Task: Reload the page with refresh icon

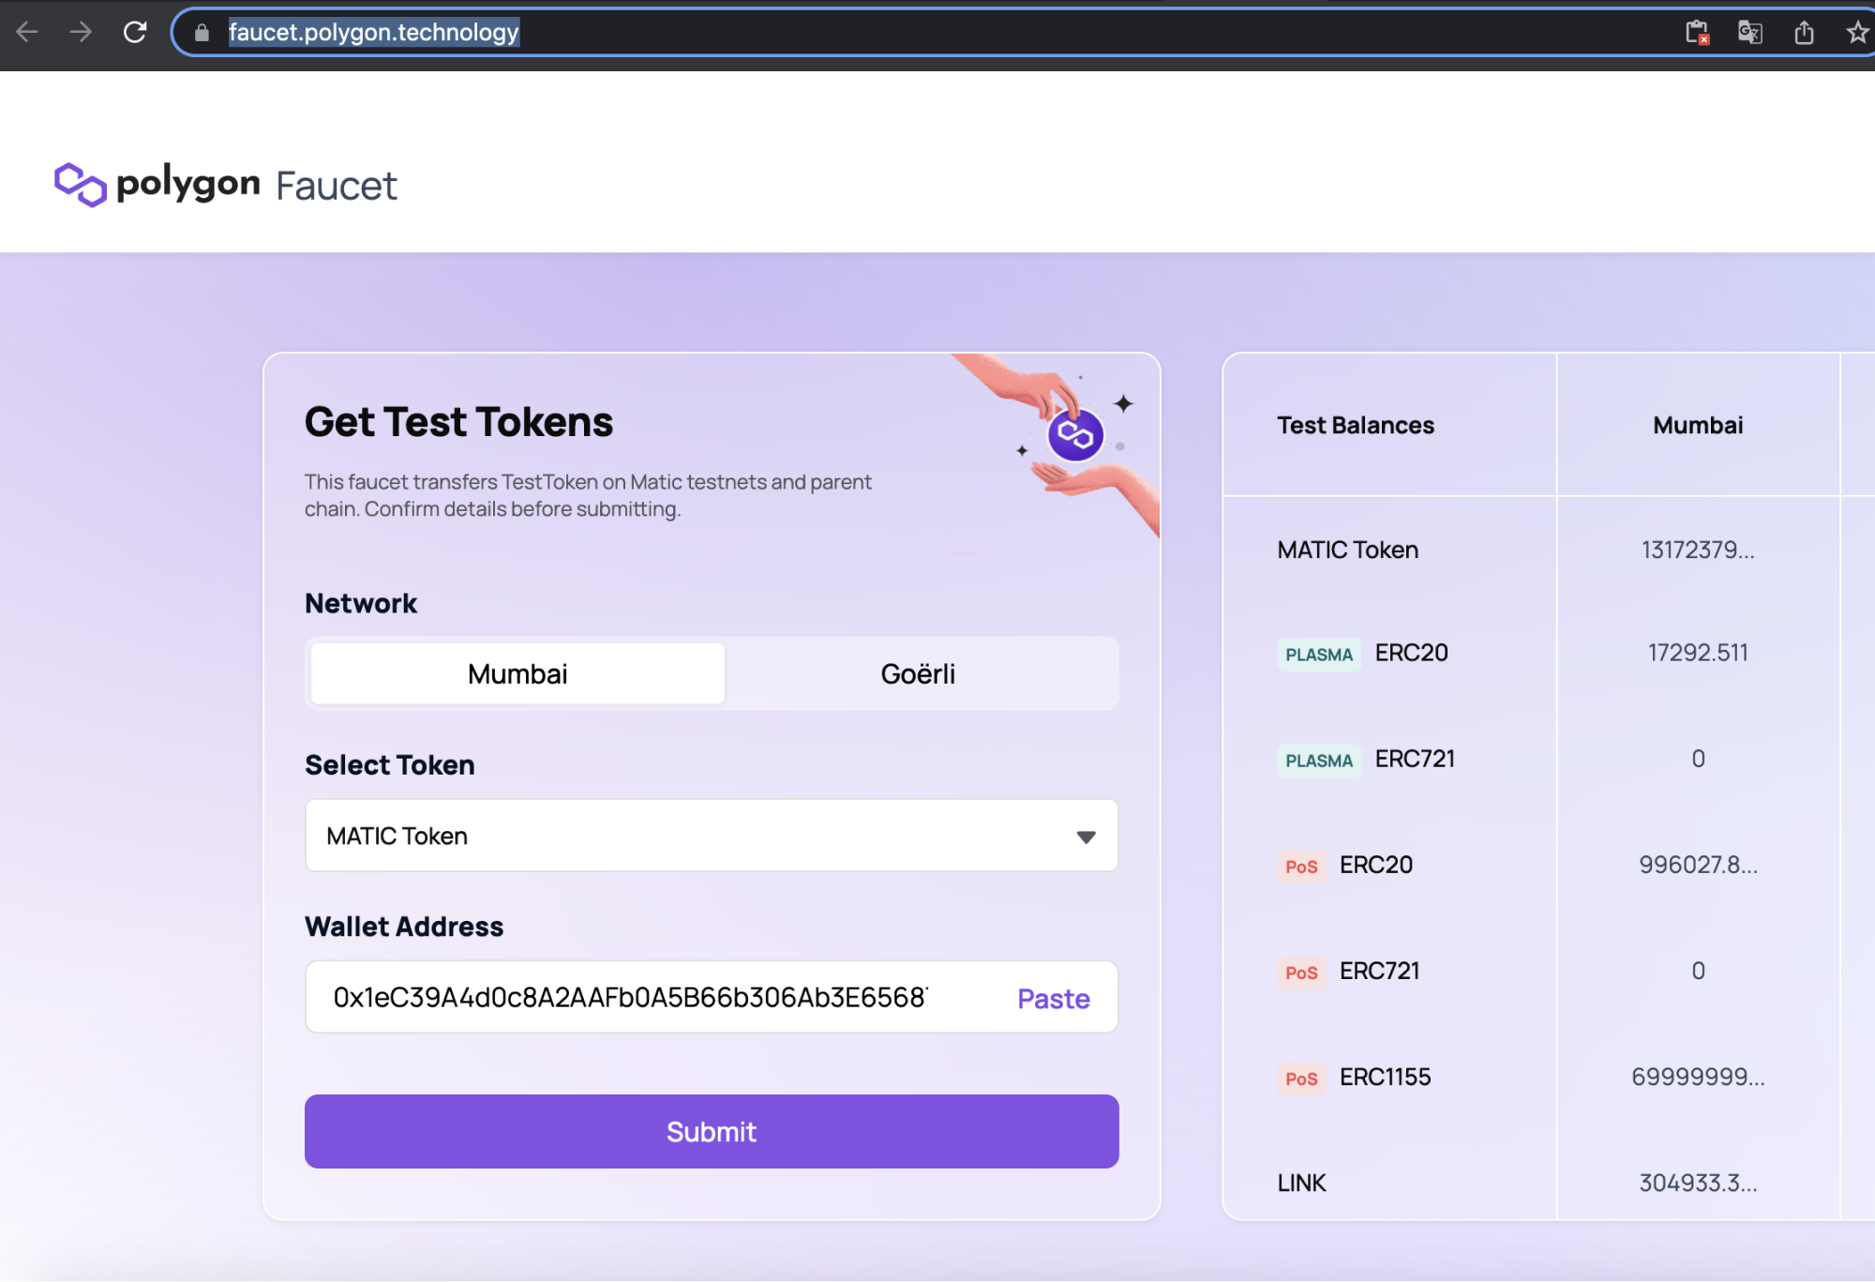Action: tap(135, 33)
